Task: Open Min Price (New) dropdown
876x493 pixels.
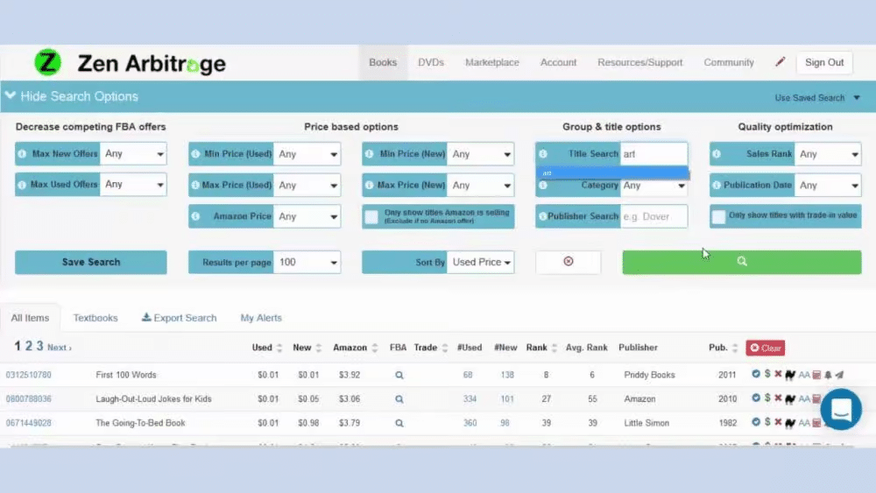Action: (480, 154)
